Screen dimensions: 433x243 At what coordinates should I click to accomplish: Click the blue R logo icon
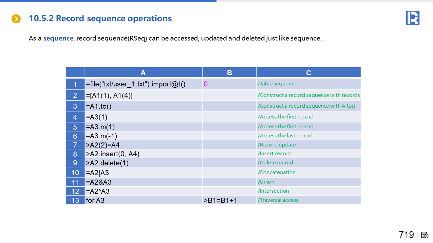pos(412,18)
